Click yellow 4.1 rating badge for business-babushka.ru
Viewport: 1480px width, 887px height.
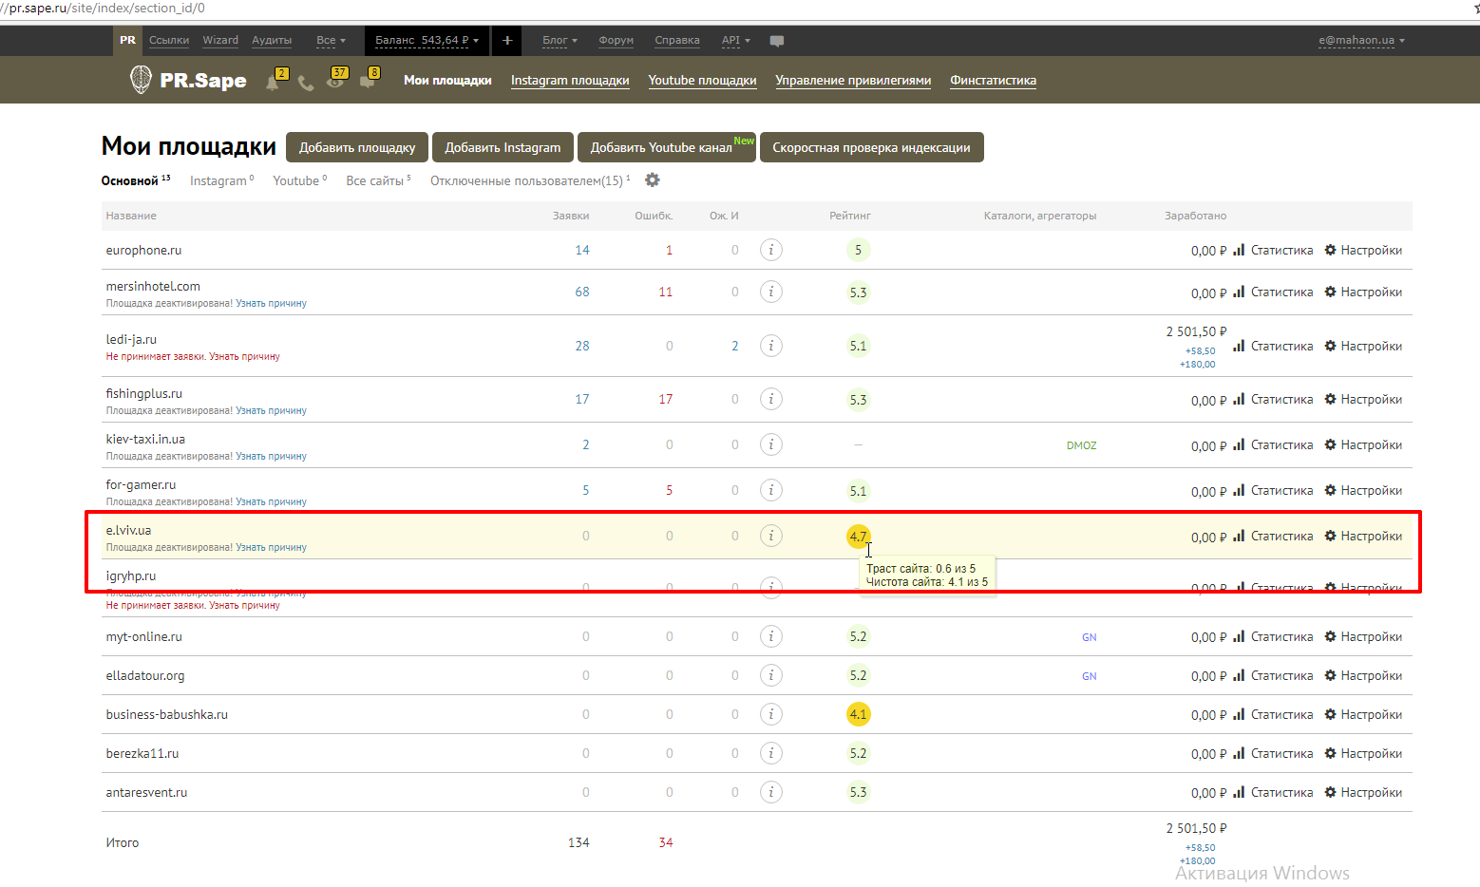pos(858,714)
